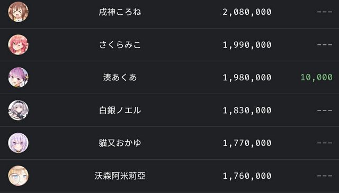Click the 1,980,000 subscriber figure
The height and width of the screenshot is (193, 339).
(x=247, y=78)
